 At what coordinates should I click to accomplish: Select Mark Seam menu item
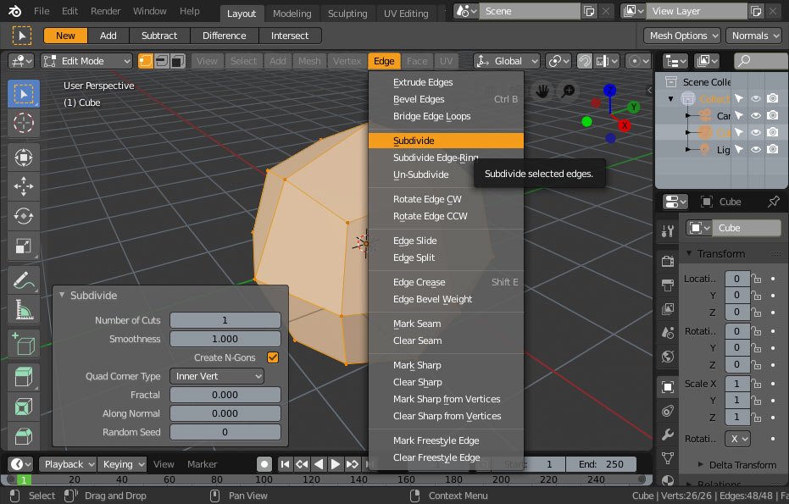446,324
